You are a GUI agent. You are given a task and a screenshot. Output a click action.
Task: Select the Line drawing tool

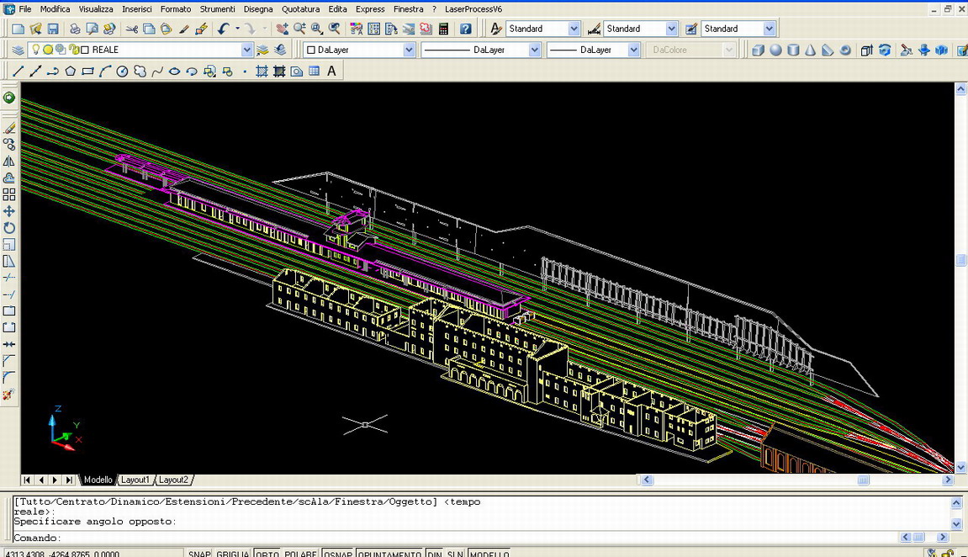coord(18,72)
